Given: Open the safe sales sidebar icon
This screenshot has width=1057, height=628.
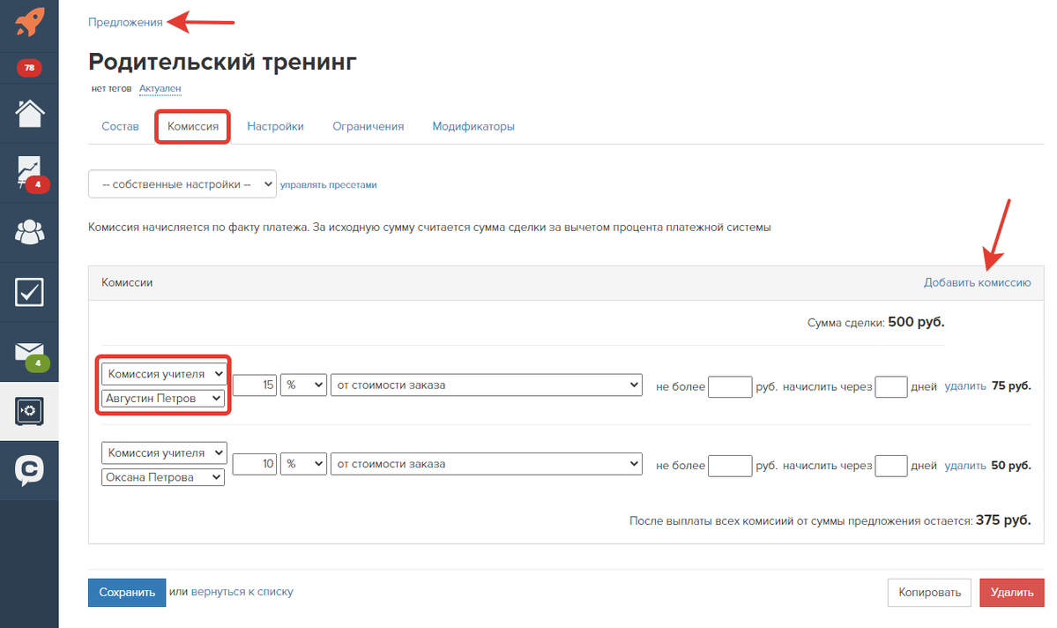Looking at the screenshot, I should (30, 411).
